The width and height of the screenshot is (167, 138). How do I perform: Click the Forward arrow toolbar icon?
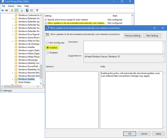[6, 11]
